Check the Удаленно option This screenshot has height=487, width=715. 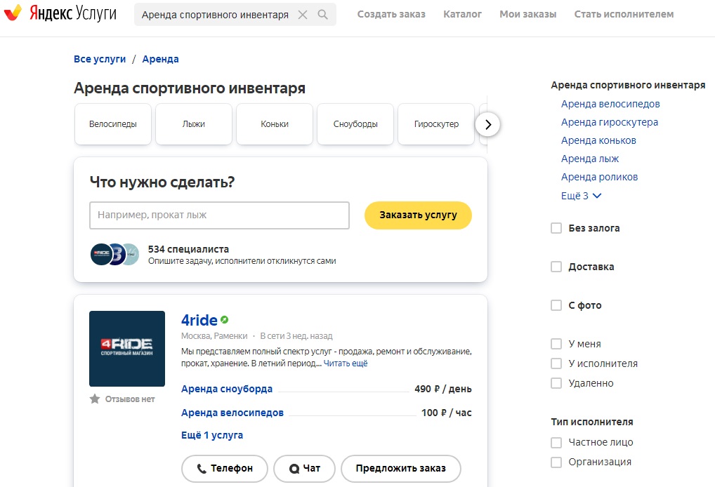click(x=556, y=383)
